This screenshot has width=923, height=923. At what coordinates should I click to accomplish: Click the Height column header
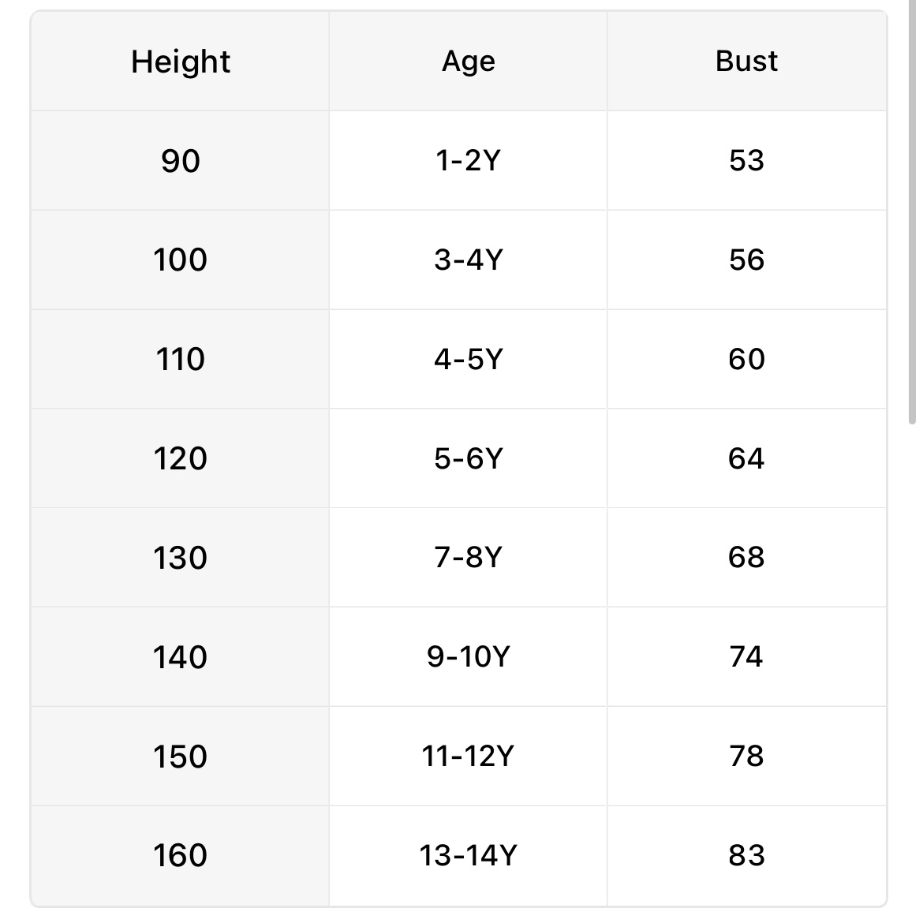[181, 62]
